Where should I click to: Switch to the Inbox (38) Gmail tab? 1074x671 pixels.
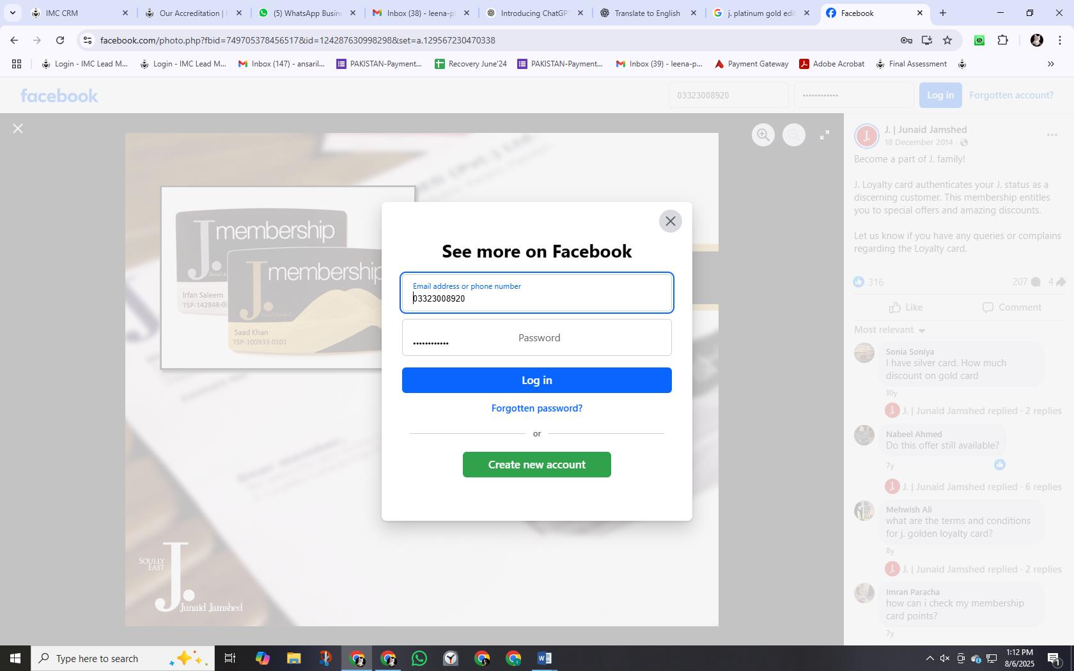pos(421,13)
